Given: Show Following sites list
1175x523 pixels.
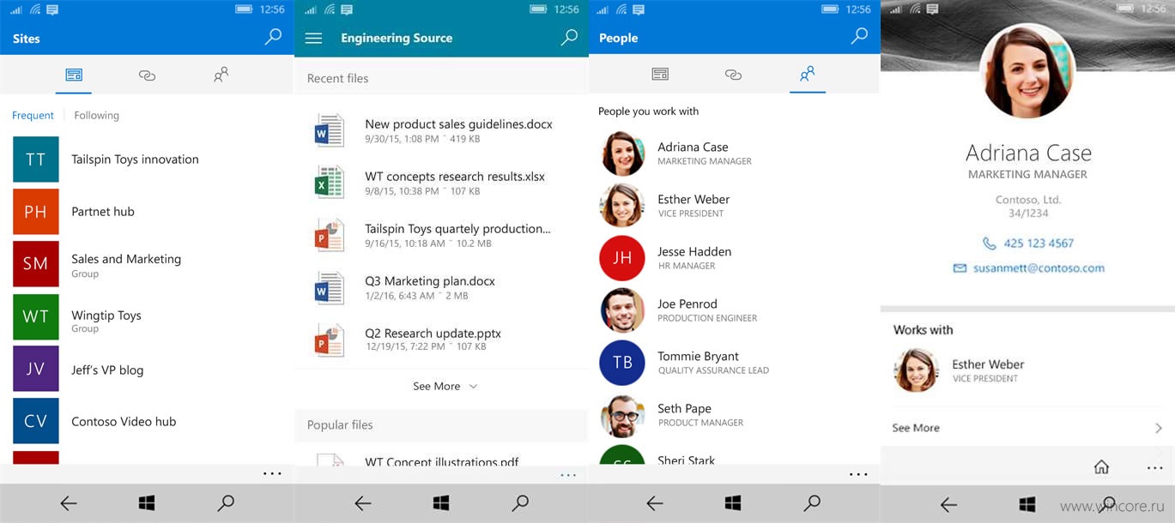Looking at the screenshot, I should 96,115.
